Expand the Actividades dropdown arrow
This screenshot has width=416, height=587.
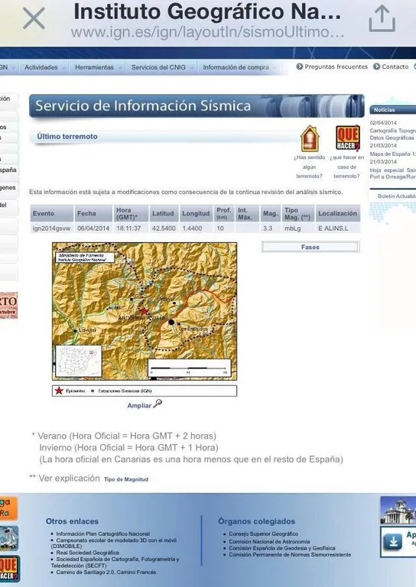click(63, 68)
